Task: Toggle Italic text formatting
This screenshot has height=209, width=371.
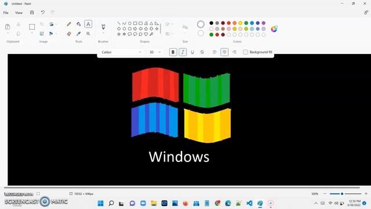Action: click(183, 52)
